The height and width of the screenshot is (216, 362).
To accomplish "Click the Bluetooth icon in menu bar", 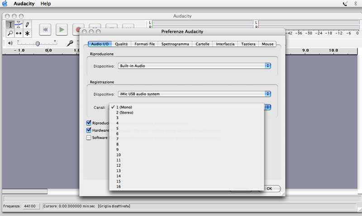I will 355,4.
